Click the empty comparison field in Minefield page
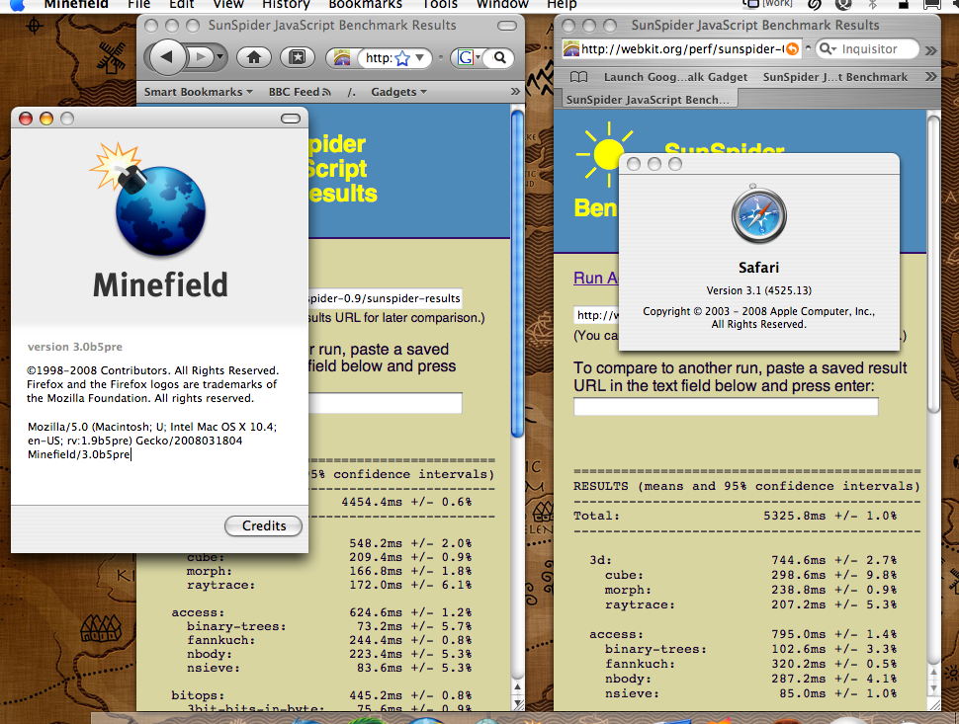 [386, 403]
